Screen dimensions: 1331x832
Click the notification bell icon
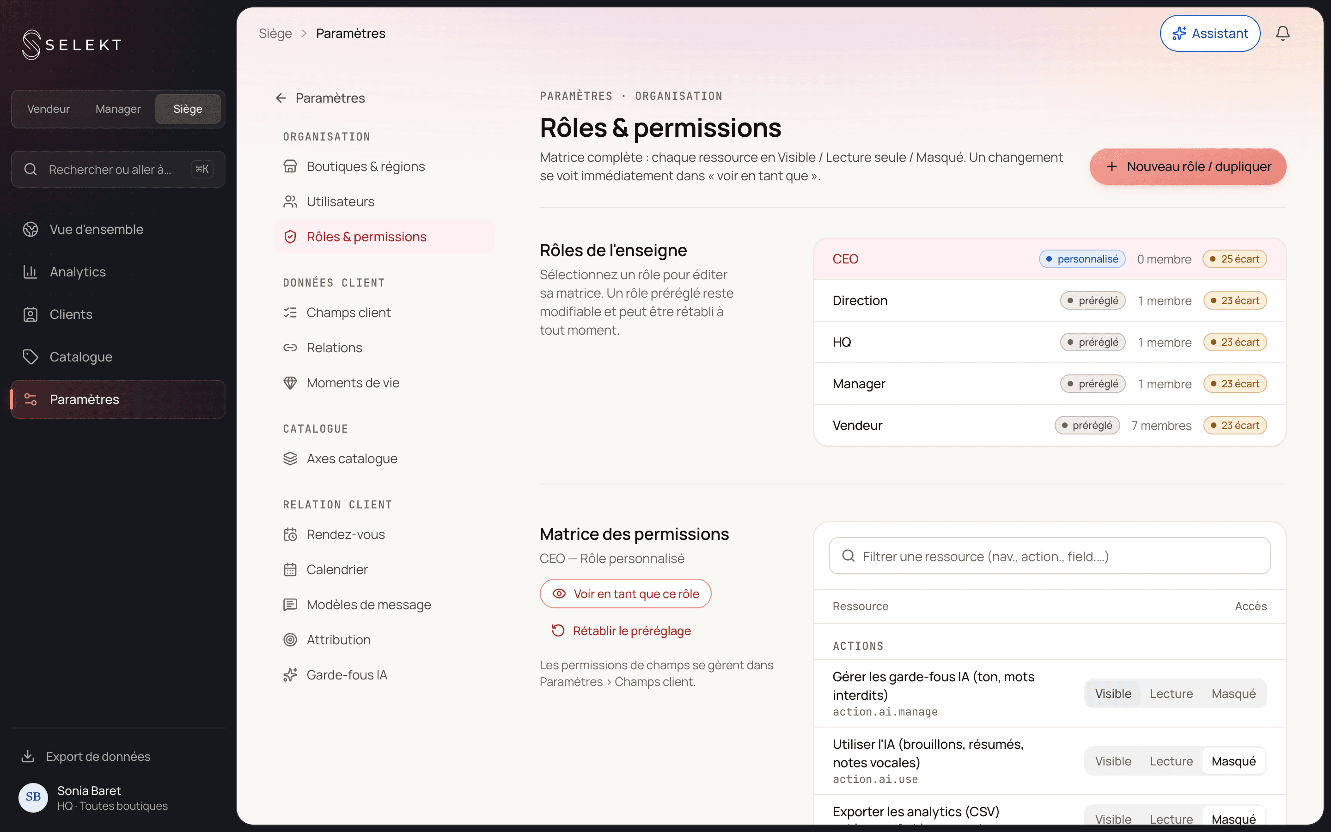1282,33
